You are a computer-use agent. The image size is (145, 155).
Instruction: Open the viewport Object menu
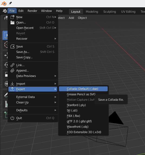82,18
